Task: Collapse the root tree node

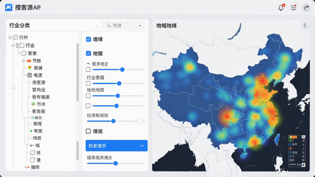Action: 9,37
